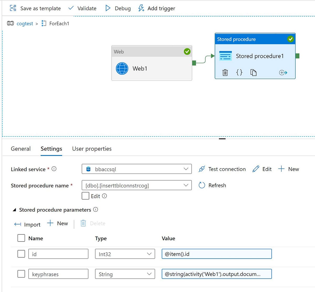
Task: Select the checkbox for the id parameter row
Action: (x=21, y=254)
